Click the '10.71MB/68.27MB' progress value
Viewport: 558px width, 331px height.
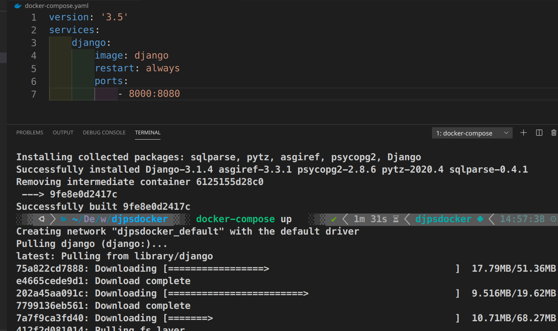pos(514,318)
